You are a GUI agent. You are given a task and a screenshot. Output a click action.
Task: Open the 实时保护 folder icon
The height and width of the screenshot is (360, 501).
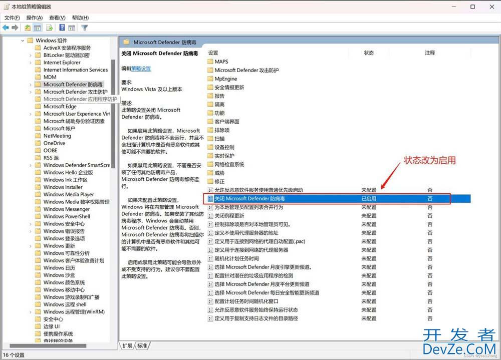(210, 156)
